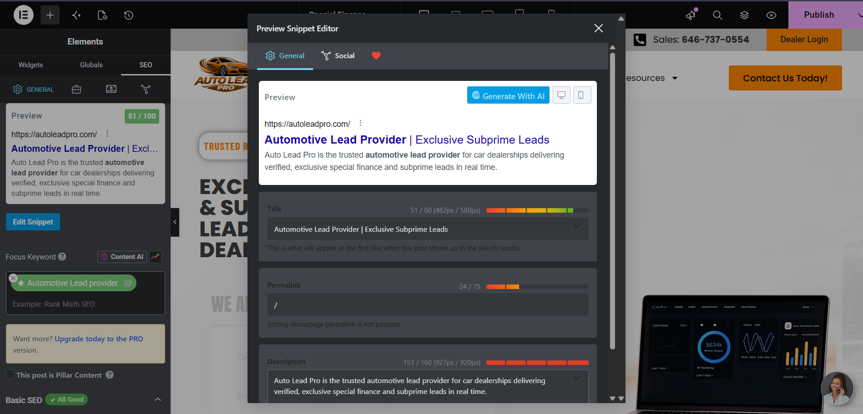Close the Preview Snippet Editor dialog

tap(599, 28)
